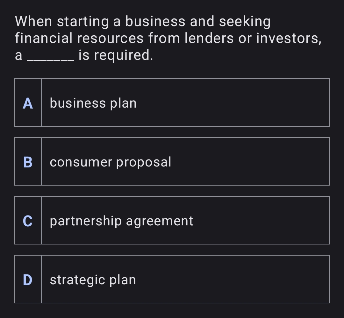The height and width of the screenshot is (318, 344).
Task: Click the word "proposal" in option B
Action: point(144,162)
